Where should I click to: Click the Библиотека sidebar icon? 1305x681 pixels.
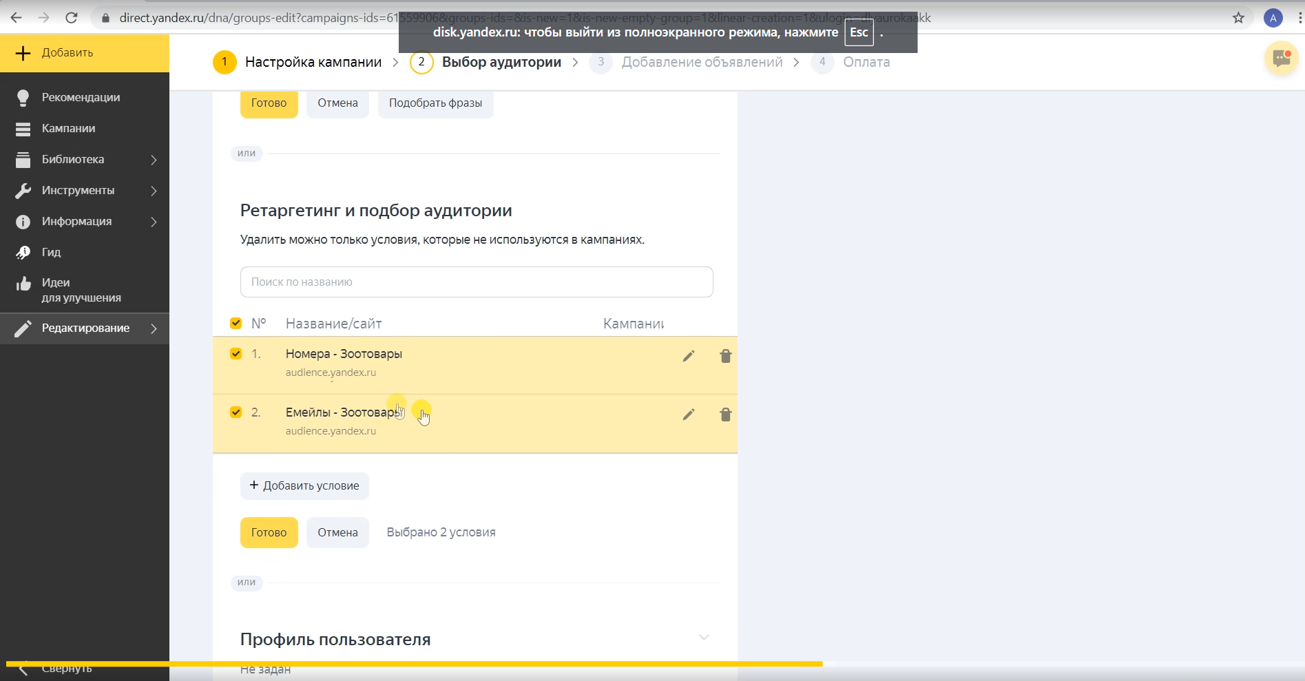coord(23,160)
